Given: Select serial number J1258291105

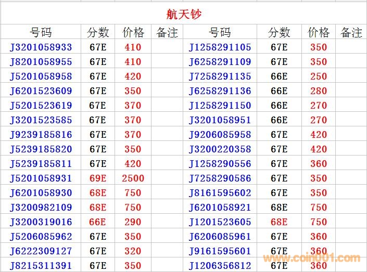Looking at the screenshot, I should click(220, 47).
